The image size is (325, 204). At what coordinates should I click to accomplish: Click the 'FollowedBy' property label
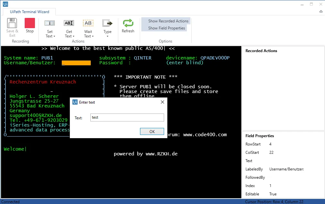pos(255,177)
